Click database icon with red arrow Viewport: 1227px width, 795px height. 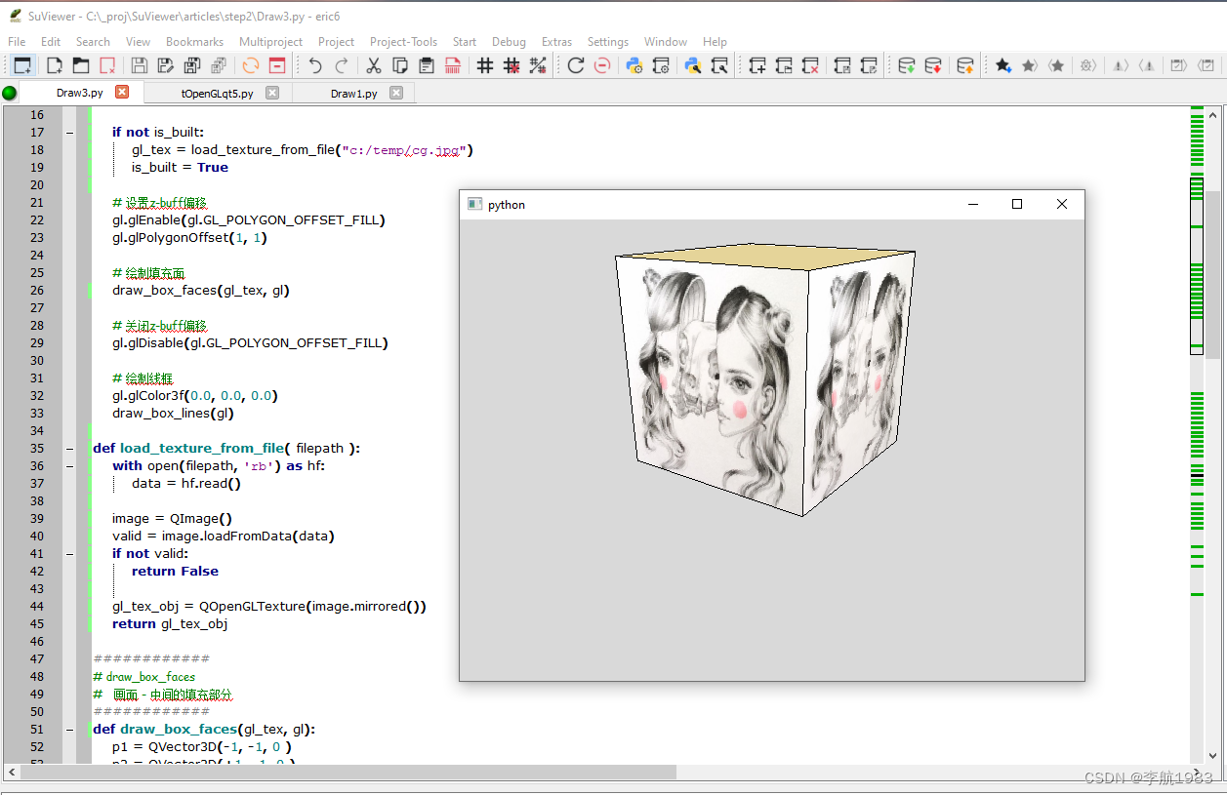pos(933,65)
